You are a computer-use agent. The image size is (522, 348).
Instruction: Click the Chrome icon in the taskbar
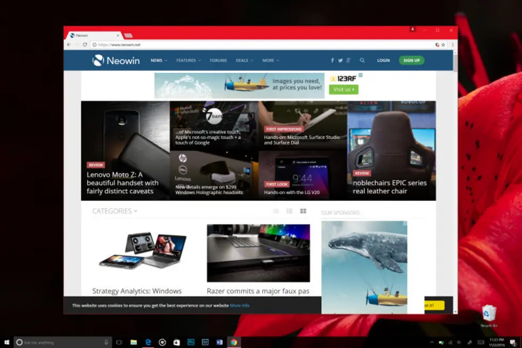[234, 342]
